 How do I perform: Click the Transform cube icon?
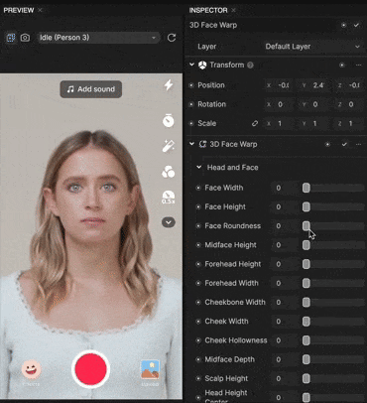coord(202,65)
